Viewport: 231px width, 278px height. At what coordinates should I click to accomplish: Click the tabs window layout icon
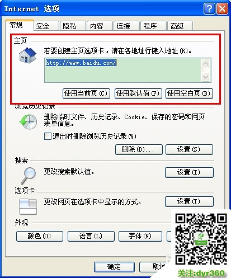click(28, 206)
